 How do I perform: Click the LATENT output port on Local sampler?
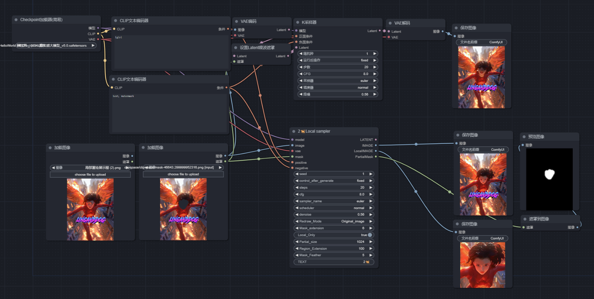[376, 140]
